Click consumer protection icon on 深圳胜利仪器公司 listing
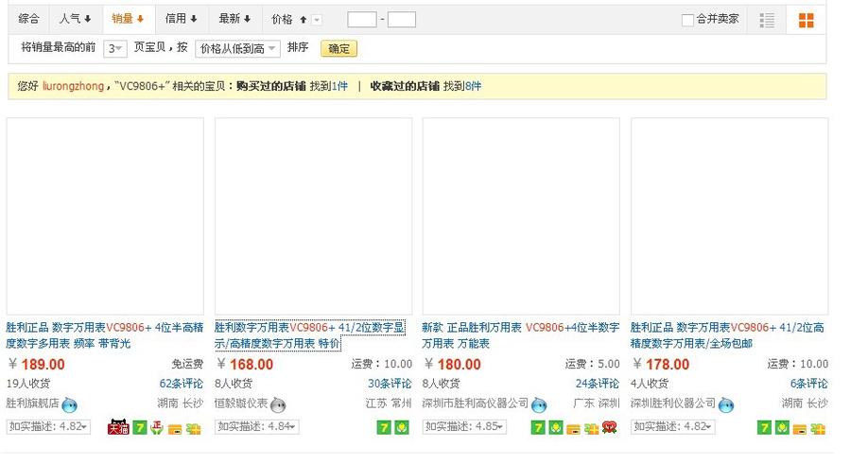Viewport: 850px width, 463px height. (782, 428)
